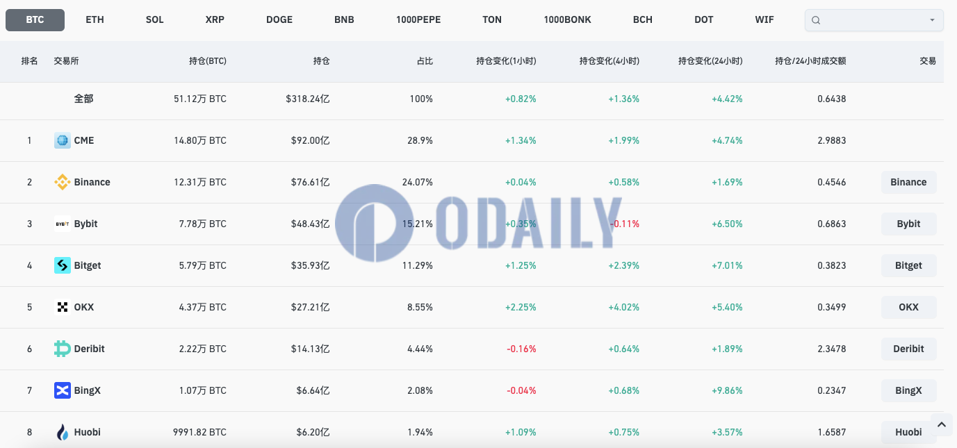This screenshot has width=957, height=448.
Task: Click the Bitget trade button
Action: tap(909, 265)
